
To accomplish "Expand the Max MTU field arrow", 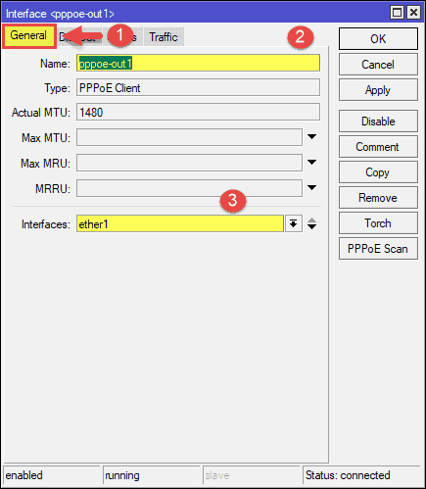I will tap(312, 137).
